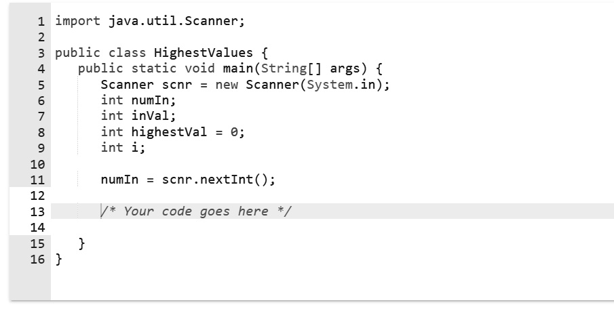Click empty editable line 14
The height and width of the screenshot is (309, 614).
coord(332,227)
